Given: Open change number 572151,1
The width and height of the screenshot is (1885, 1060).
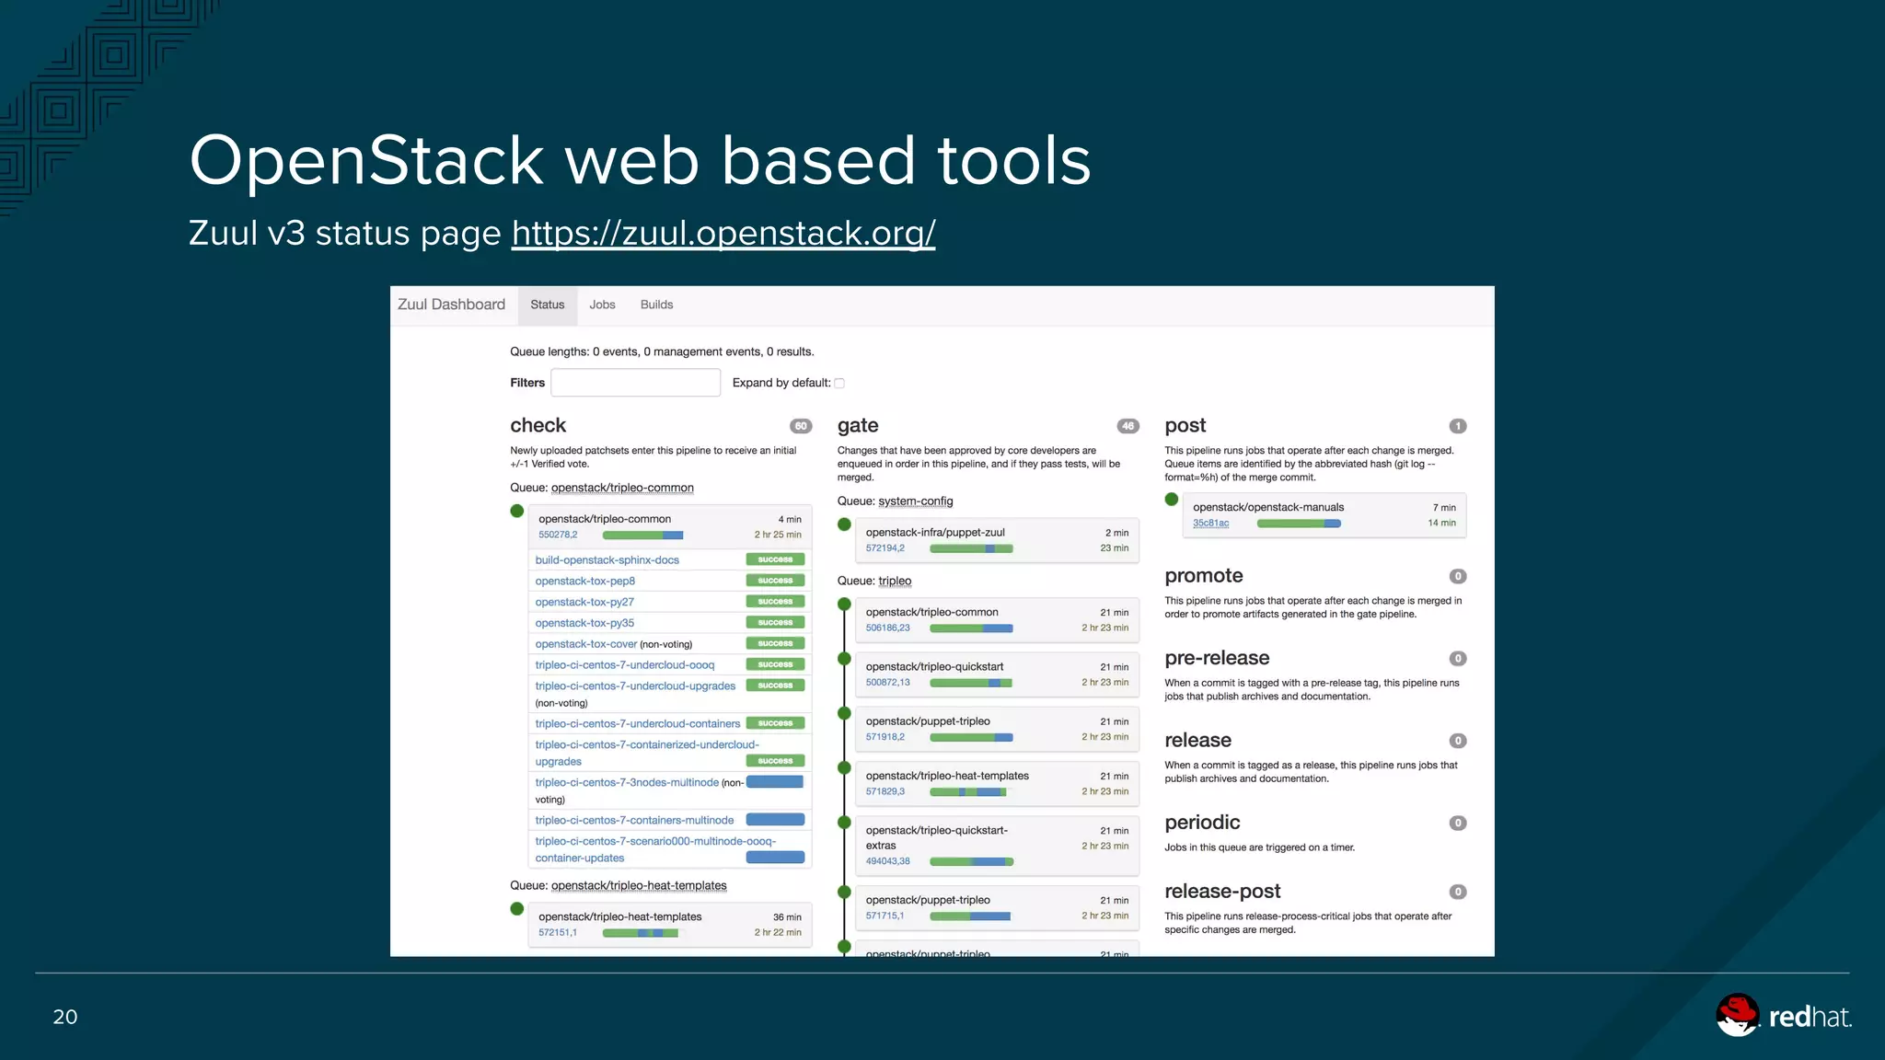Looking at the screenshot, I should tap(558, 932).
